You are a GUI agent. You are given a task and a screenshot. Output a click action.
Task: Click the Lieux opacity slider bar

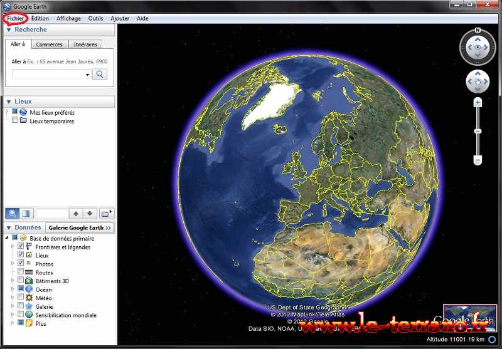tap(51, 214)
